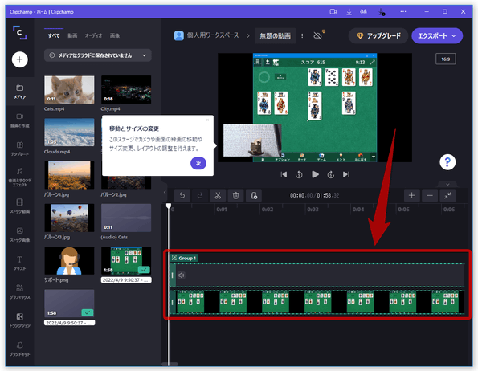The image size is (478, 371).
Task: Fit timeline to screen
Action: pos(447,196)
